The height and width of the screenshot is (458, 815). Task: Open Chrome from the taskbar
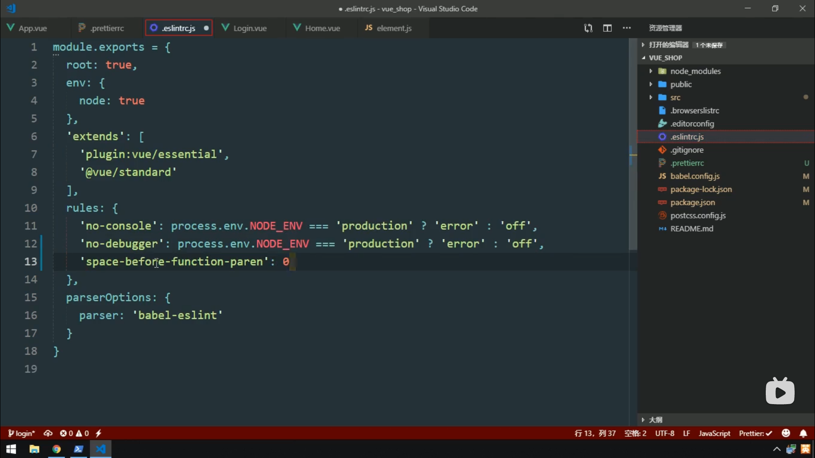pos(56,449)
